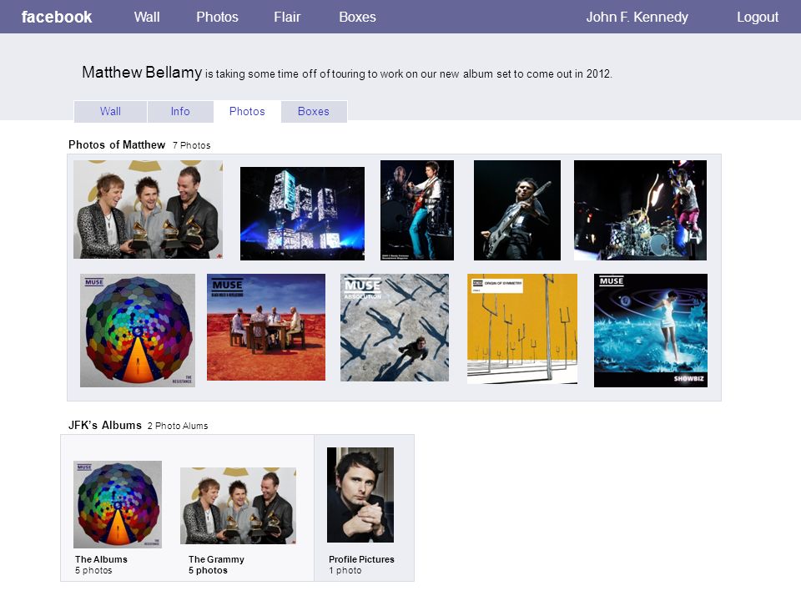Open the Profile Pictures portrait thumbnail

tap(360, 495)
